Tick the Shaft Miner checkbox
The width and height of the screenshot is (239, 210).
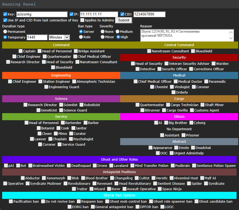tap(202, 105)
